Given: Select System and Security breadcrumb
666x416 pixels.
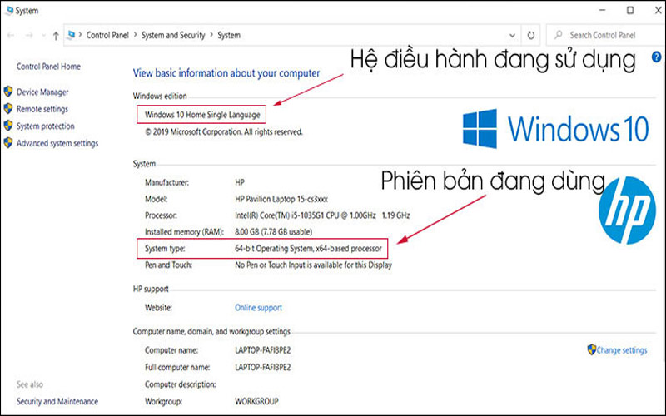Looking at the screenshot, I should coord(173,35).
